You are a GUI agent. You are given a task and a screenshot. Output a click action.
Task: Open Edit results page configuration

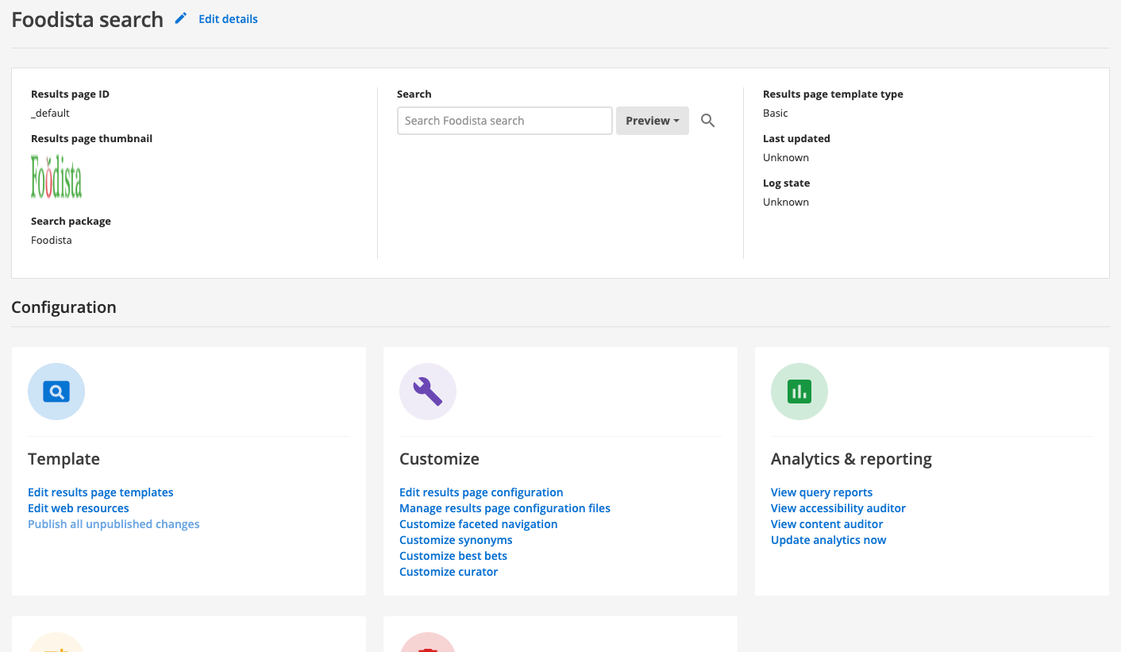click(481, 492)
